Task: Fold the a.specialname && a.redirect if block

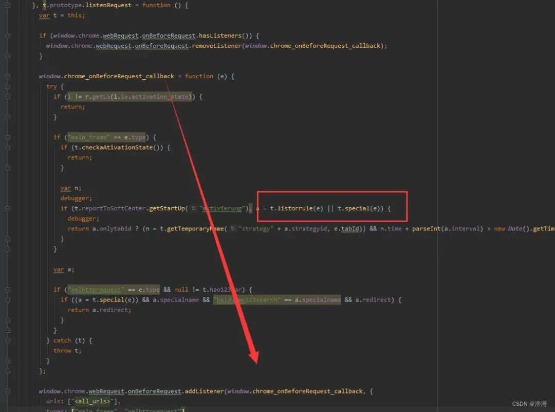Action: click(8, 300)
